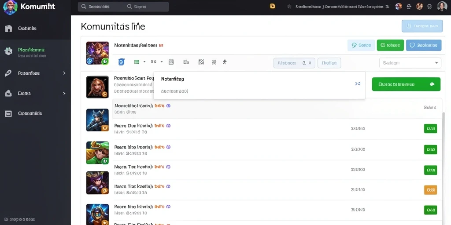Click the circular 9 icon in top bar
Viewport: 451px width, 225px height.
tap(429, 7)
